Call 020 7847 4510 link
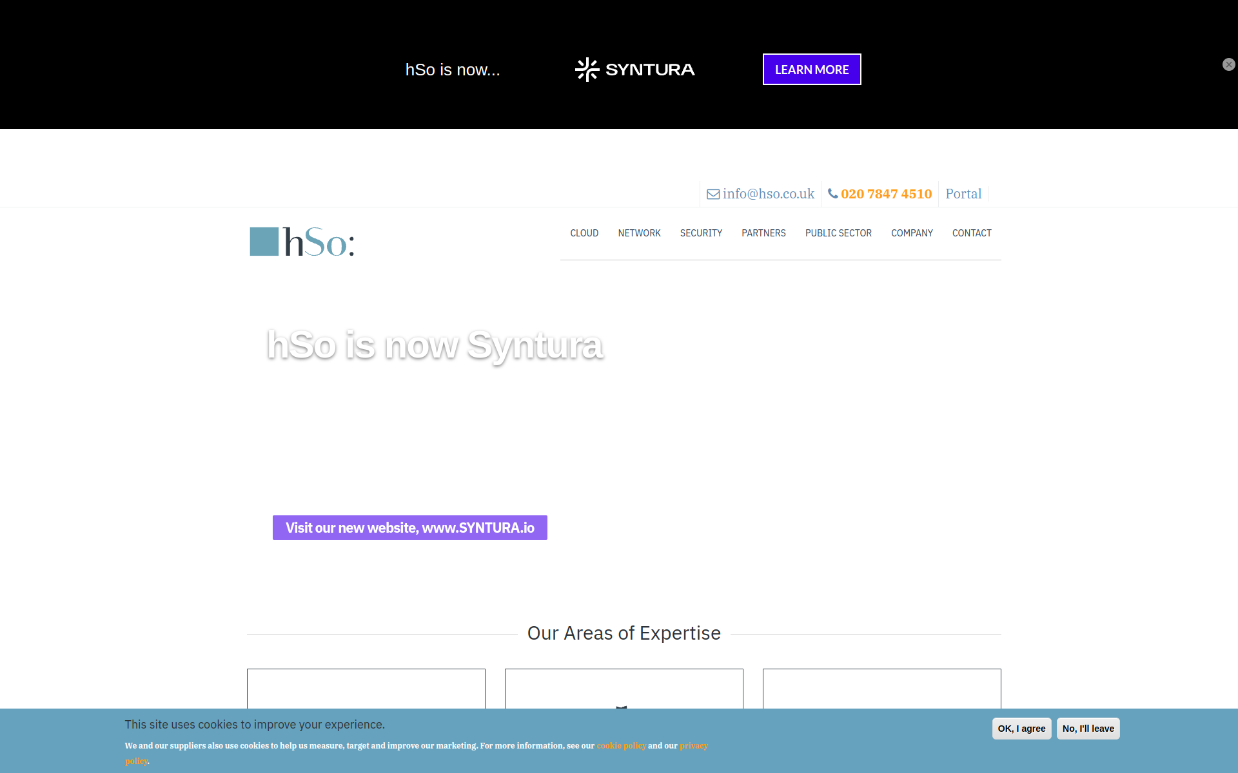This screenshot has width=1238, height=773. (x=886, y=194)
